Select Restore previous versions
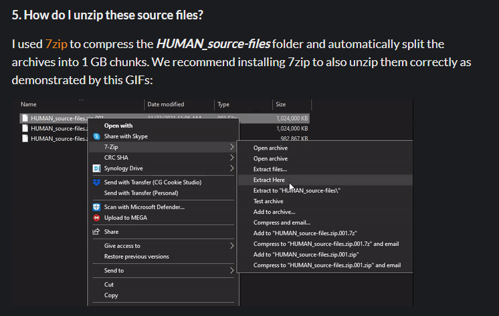 pyautogui.click(x=136, y=257)
